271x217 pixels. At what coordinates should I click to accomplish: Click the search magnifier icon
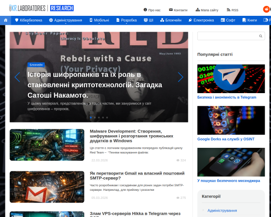[x=261, y=36]
